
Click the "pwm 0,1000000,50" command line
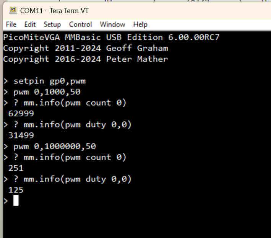pyautogui.click(x=54, y=146)
